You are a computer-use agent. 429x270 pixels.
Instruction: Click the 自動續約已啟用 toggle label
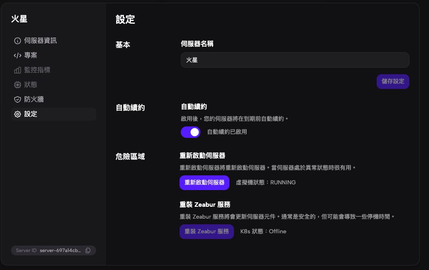tap(227, 132)
